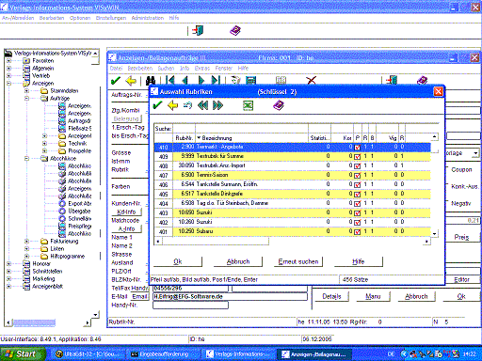Go to previous record arrow icon
The height and width of the screenshot is (361, 482).
coord(185,81)
